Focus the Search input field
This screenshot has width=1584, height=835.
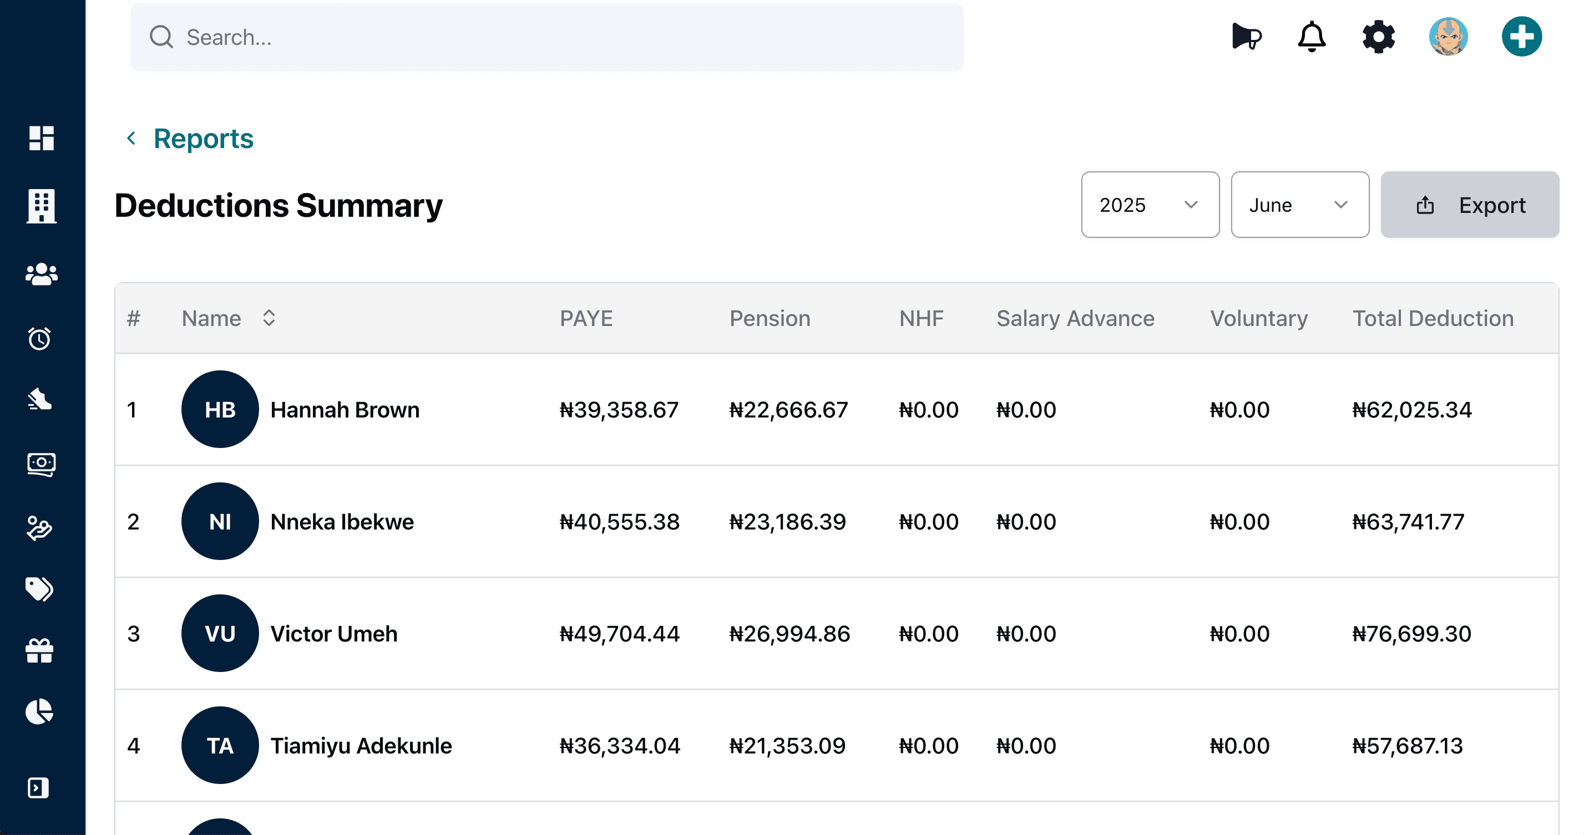pyautogui.click(x=546, y=37)
